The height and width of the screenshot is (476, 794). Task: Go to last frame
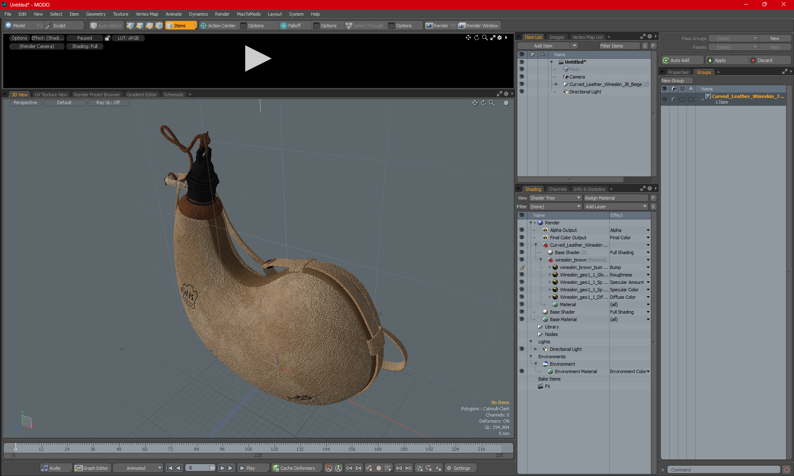tap(232, 468)
